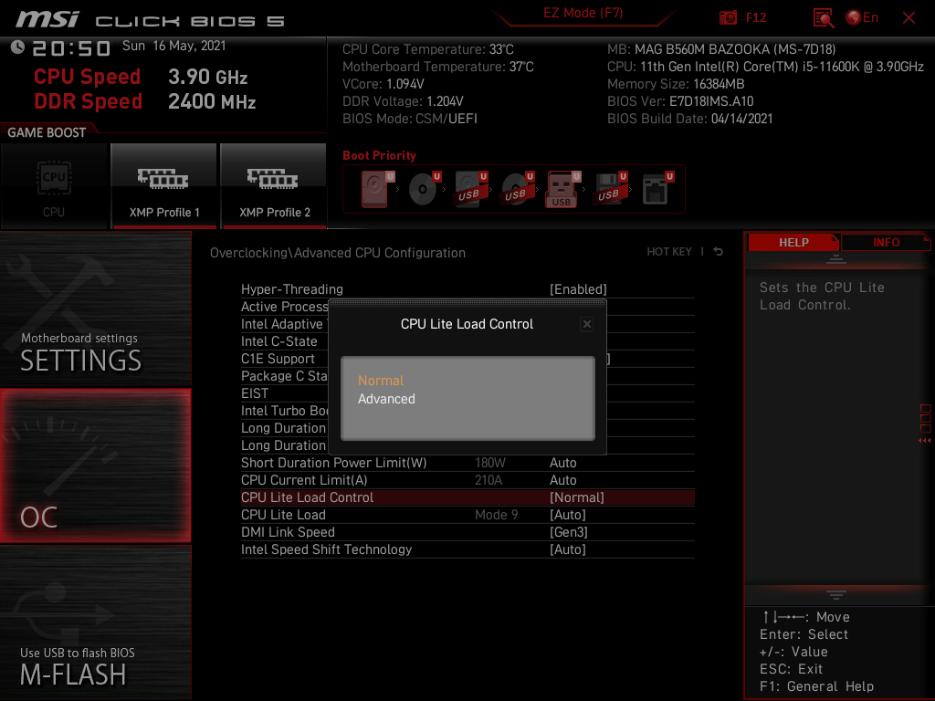Image resolution: width=935 pixels, height=701 pixels.
Task: Select the highlighted USB key boot device icon
Action: pos(562,189)
